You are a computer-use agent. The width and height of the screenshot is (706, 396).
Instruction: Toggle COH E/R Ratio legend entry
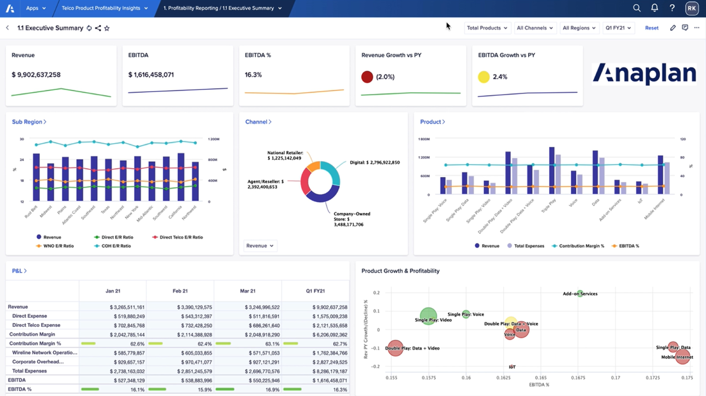click(113, 246)
